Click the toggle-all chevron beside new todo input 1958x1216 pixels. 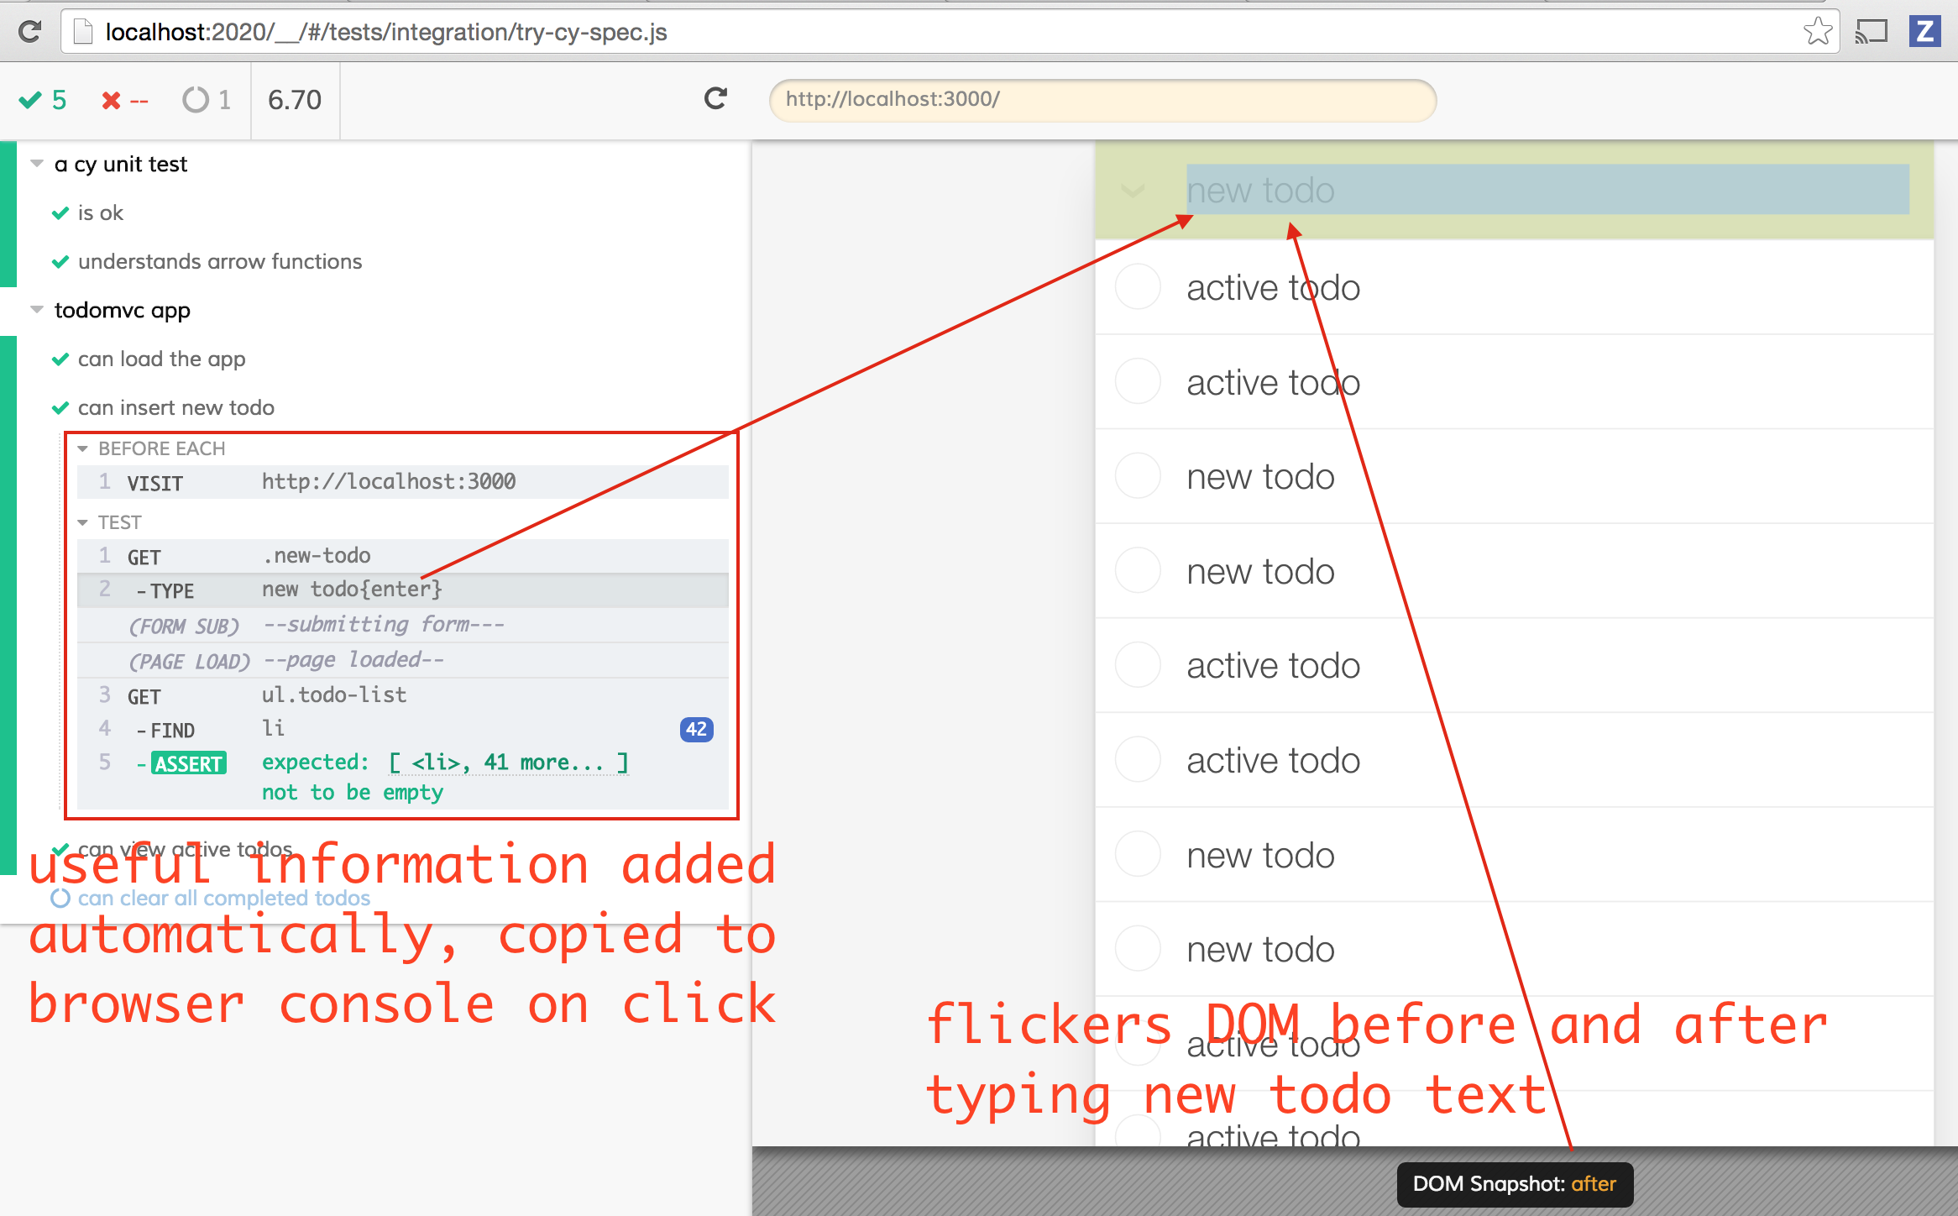(1133, 191)
